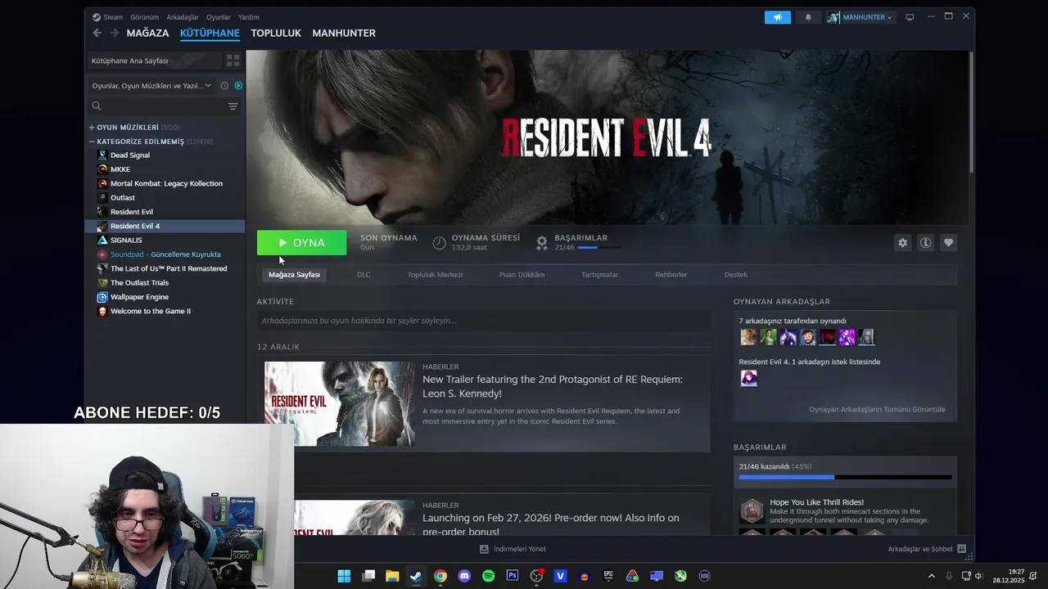The width and height of the screenshot is (1048, 589).
Task: Open the library type filter dropdown
Action: point(151,85)
